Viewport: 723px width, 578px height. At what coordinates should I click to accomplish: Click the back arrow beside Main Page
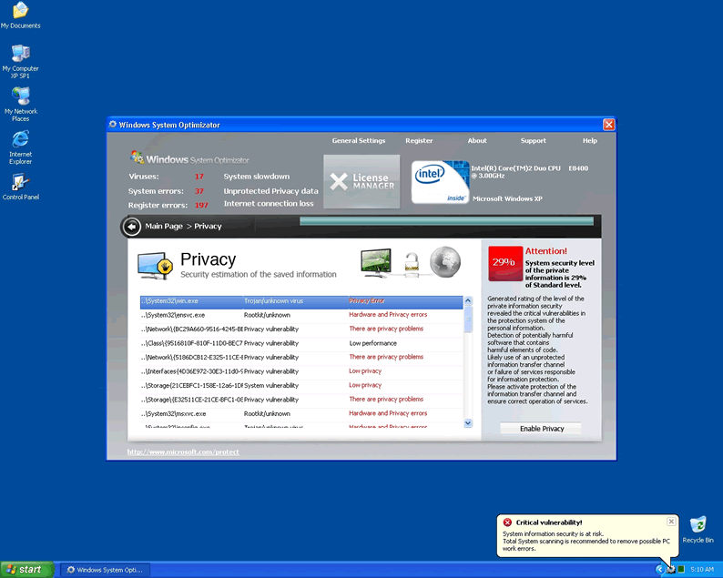tap(132, 227)
